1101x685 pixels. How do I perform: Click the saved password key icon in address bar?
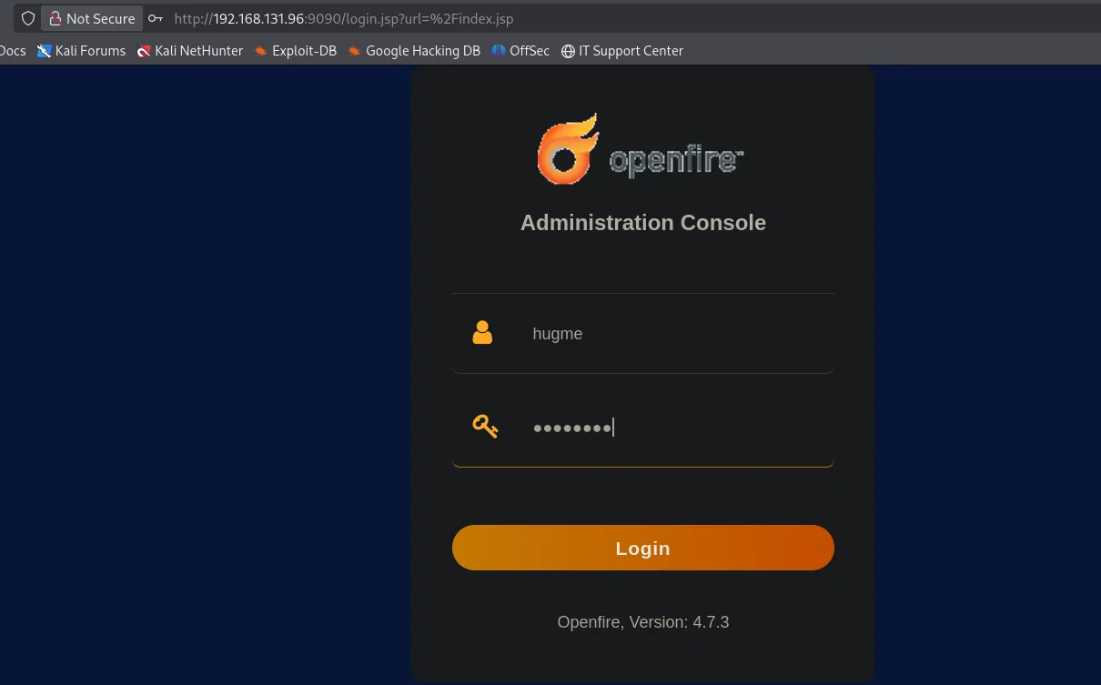[x=156, y=18]
